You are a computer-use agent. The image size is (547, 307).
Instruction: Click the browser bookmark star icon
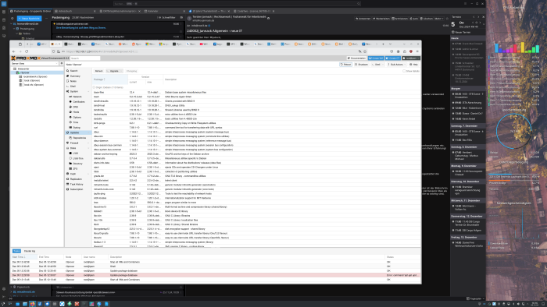coord(365,51)
